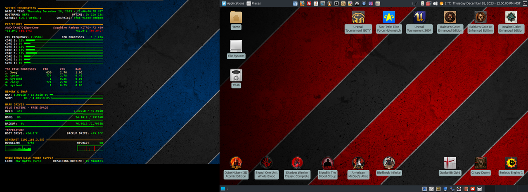Click the 'AMD FX-8370 Eight-Core' text
Viewport: 528px width, 192px height.
pyautogui.click(x=21, y=27)
